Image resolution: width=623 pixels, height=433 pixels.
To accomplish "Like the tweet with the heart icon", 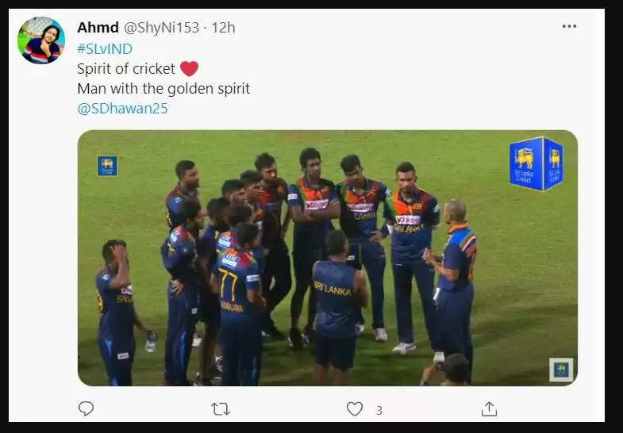I will tap(355, 408).
